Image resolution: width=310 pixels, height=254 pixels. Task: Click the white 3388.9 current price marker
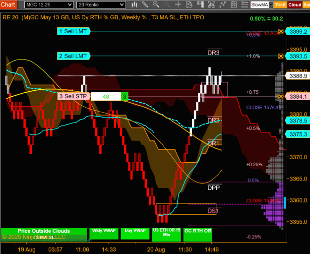[x=298, y=76]
